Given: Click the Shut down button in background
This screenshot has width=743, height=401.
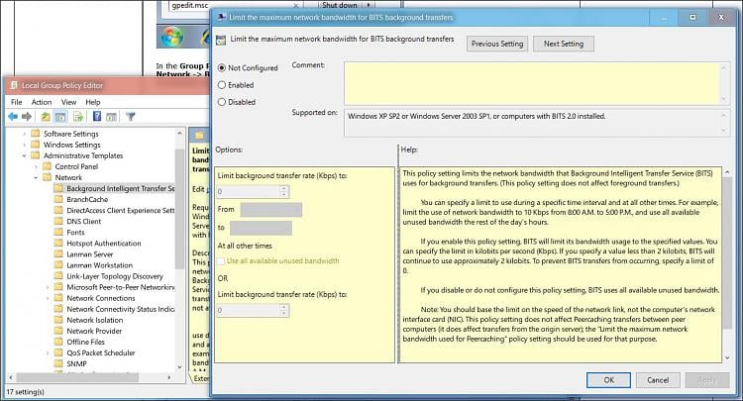Looking at the screenshot, I should point(340,5).
